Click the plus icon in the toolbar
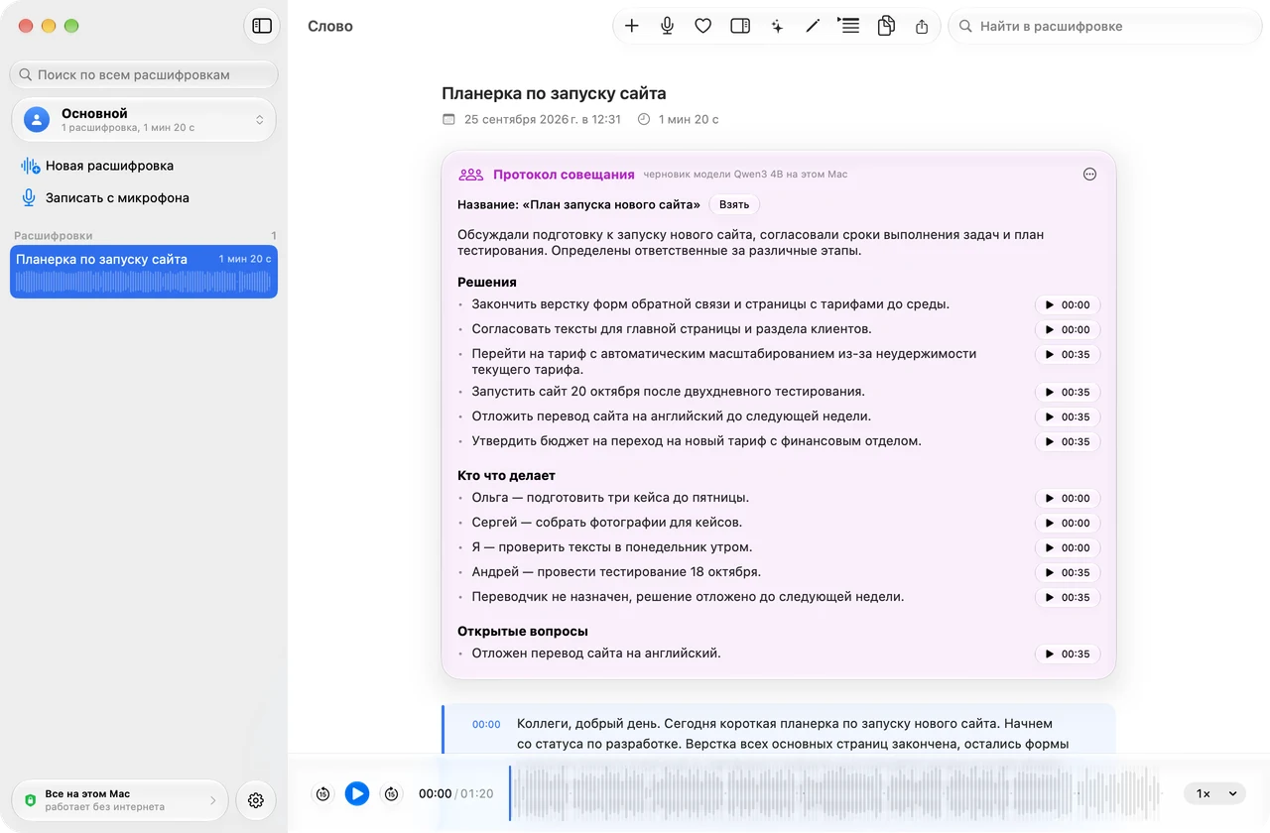 632,27
